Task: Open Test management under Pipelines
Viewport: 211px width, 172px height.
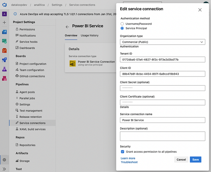Action: (31, 111)
